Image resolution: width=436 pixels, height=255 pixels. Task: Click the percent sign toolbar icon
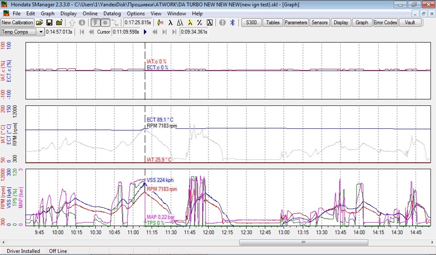point(199,23)
